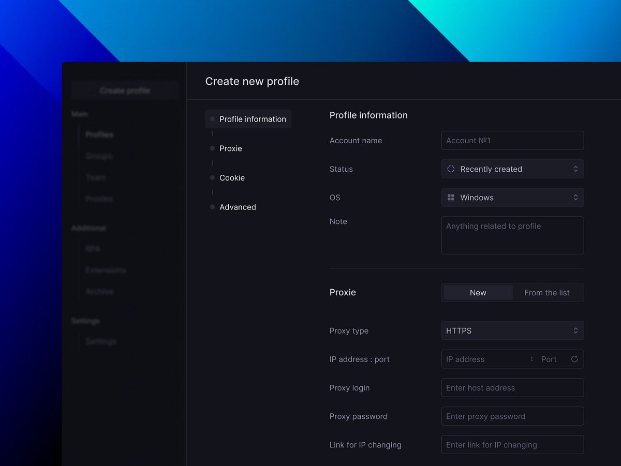Viewport: 621px width, 466px height.
Task: Open the Team section in sidebar
Action: [96, 177]
